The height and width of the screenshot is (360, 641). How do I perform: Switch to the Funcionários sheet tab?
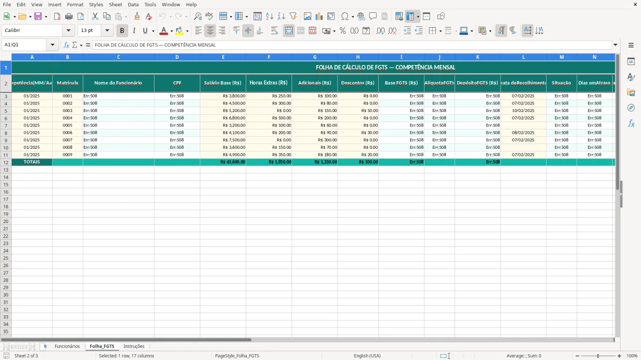pyautogui.click(x=66, y=346)
